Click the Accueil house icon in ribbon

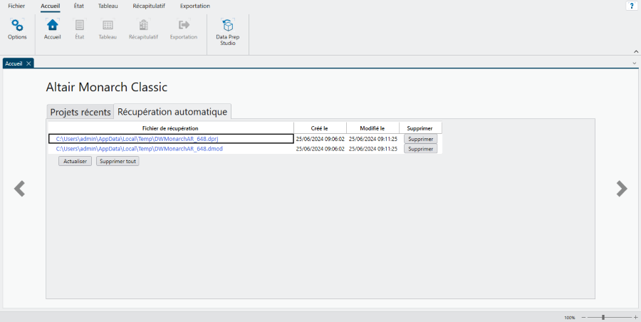point(52,26)
